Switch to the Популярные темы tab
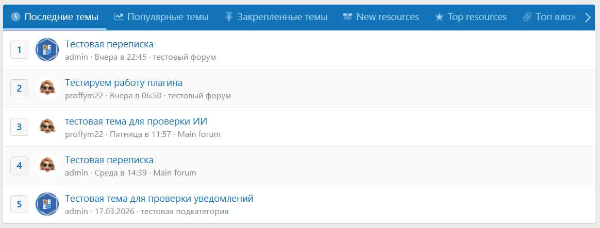 point(161,17)
